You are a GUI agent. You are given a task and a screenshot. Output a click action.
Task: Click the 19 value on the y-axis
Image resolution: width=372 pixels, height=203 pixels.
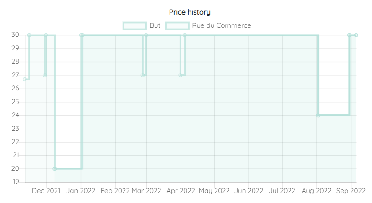[x=15, y=182]
